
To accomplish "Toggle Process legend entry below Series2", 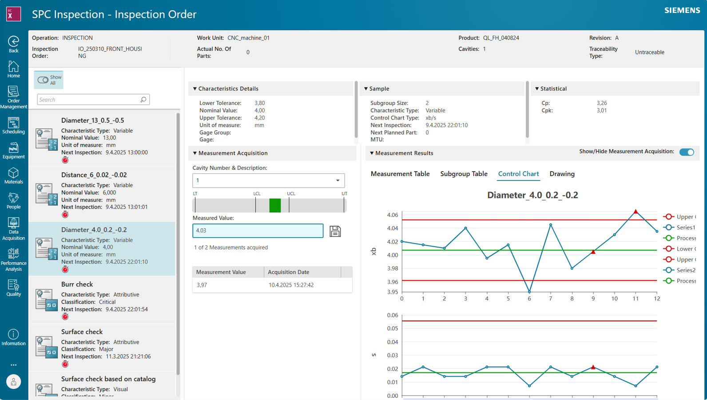I will click(x=680, y=281).
